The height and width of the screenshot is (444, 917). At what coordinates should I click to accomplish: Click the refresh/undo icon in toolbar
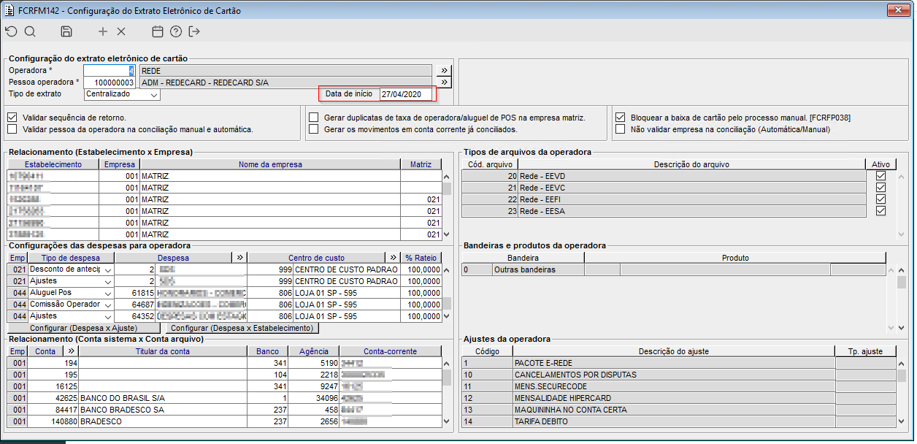(x=11, y=31)
